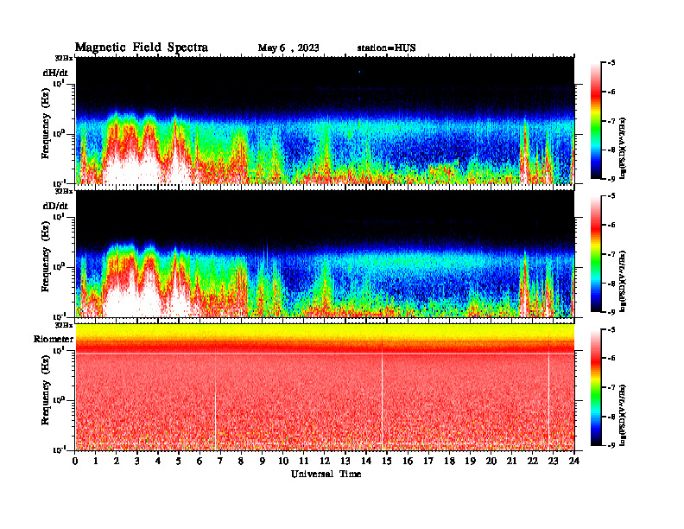
Task: Click hour tick label "6" on time axis
Action: tap(199, 461)
